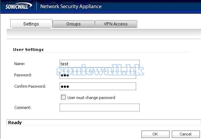Enable the User must change password checkbox
The height and width of the screenshot is (139, 201).
(x=63, y=97)
